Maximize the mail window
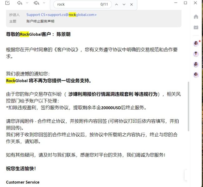 tap(186, 3)
